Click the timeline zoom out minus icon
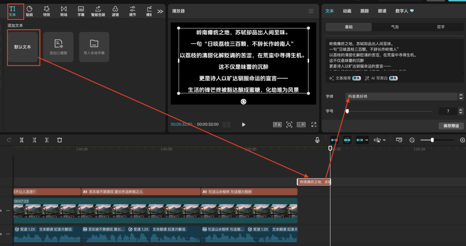 [412, 140]
